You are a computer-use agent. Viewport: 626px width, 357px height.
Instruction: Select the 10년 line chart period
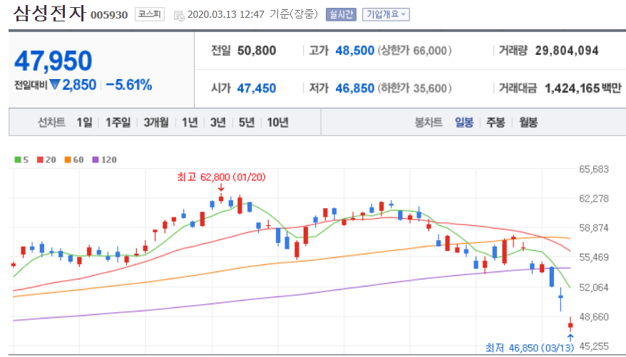click(x=277, y=122)
